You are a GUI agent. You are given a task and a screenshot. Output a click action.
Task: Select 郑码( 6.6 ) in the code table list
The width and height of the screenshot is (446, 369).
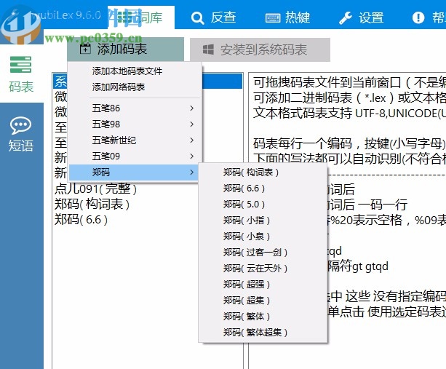(x=81, y=219)
